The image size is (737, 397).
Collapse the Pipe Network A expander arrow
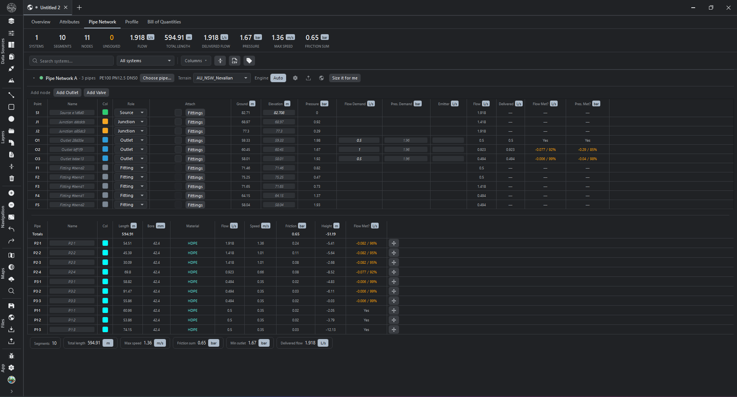(34, 78)
